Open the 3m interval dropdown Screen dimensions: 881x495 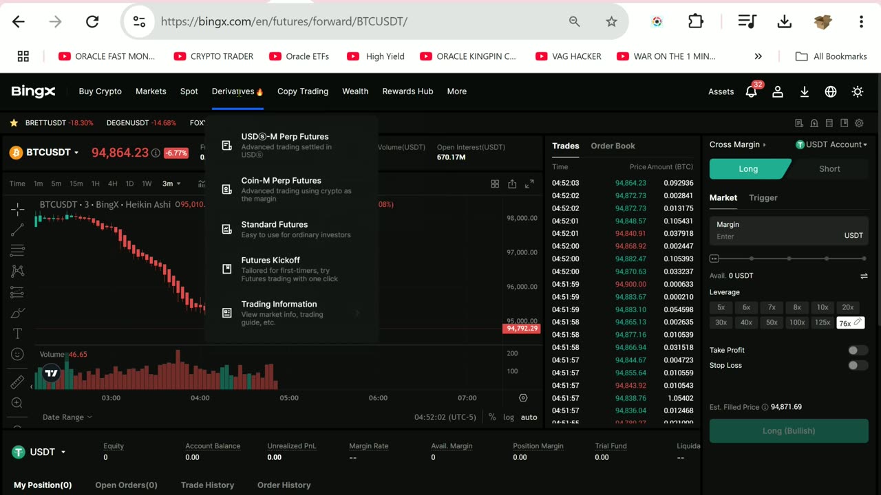pyautogui.click(x=171, y=184)
